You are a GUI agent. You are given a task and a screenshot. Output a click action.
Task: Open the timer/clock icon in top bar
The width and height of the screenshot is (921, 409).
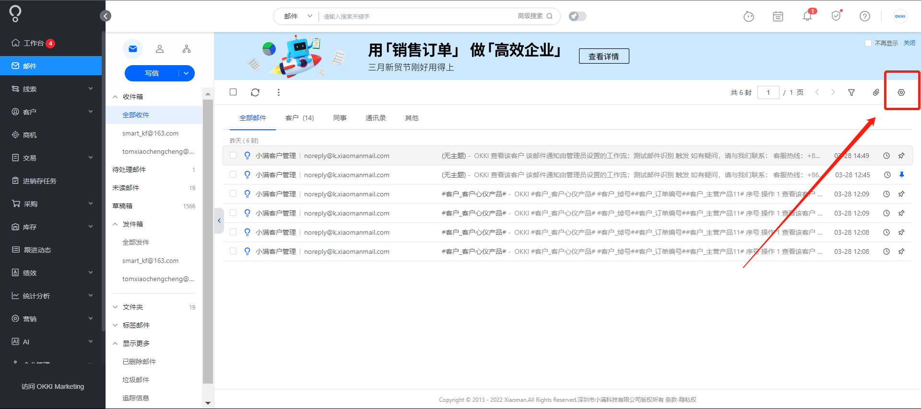tap(748, 17)
